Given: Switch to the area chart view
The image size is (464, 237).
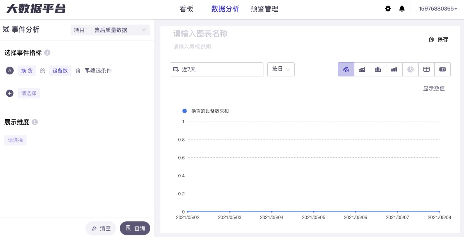Looking at the screenshot, I should pos(362,69).
